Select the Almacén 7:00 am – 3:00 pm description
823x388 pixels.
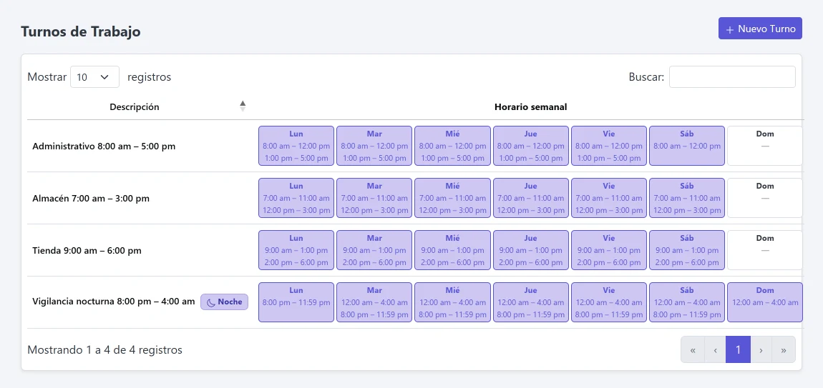click(91, 198)
